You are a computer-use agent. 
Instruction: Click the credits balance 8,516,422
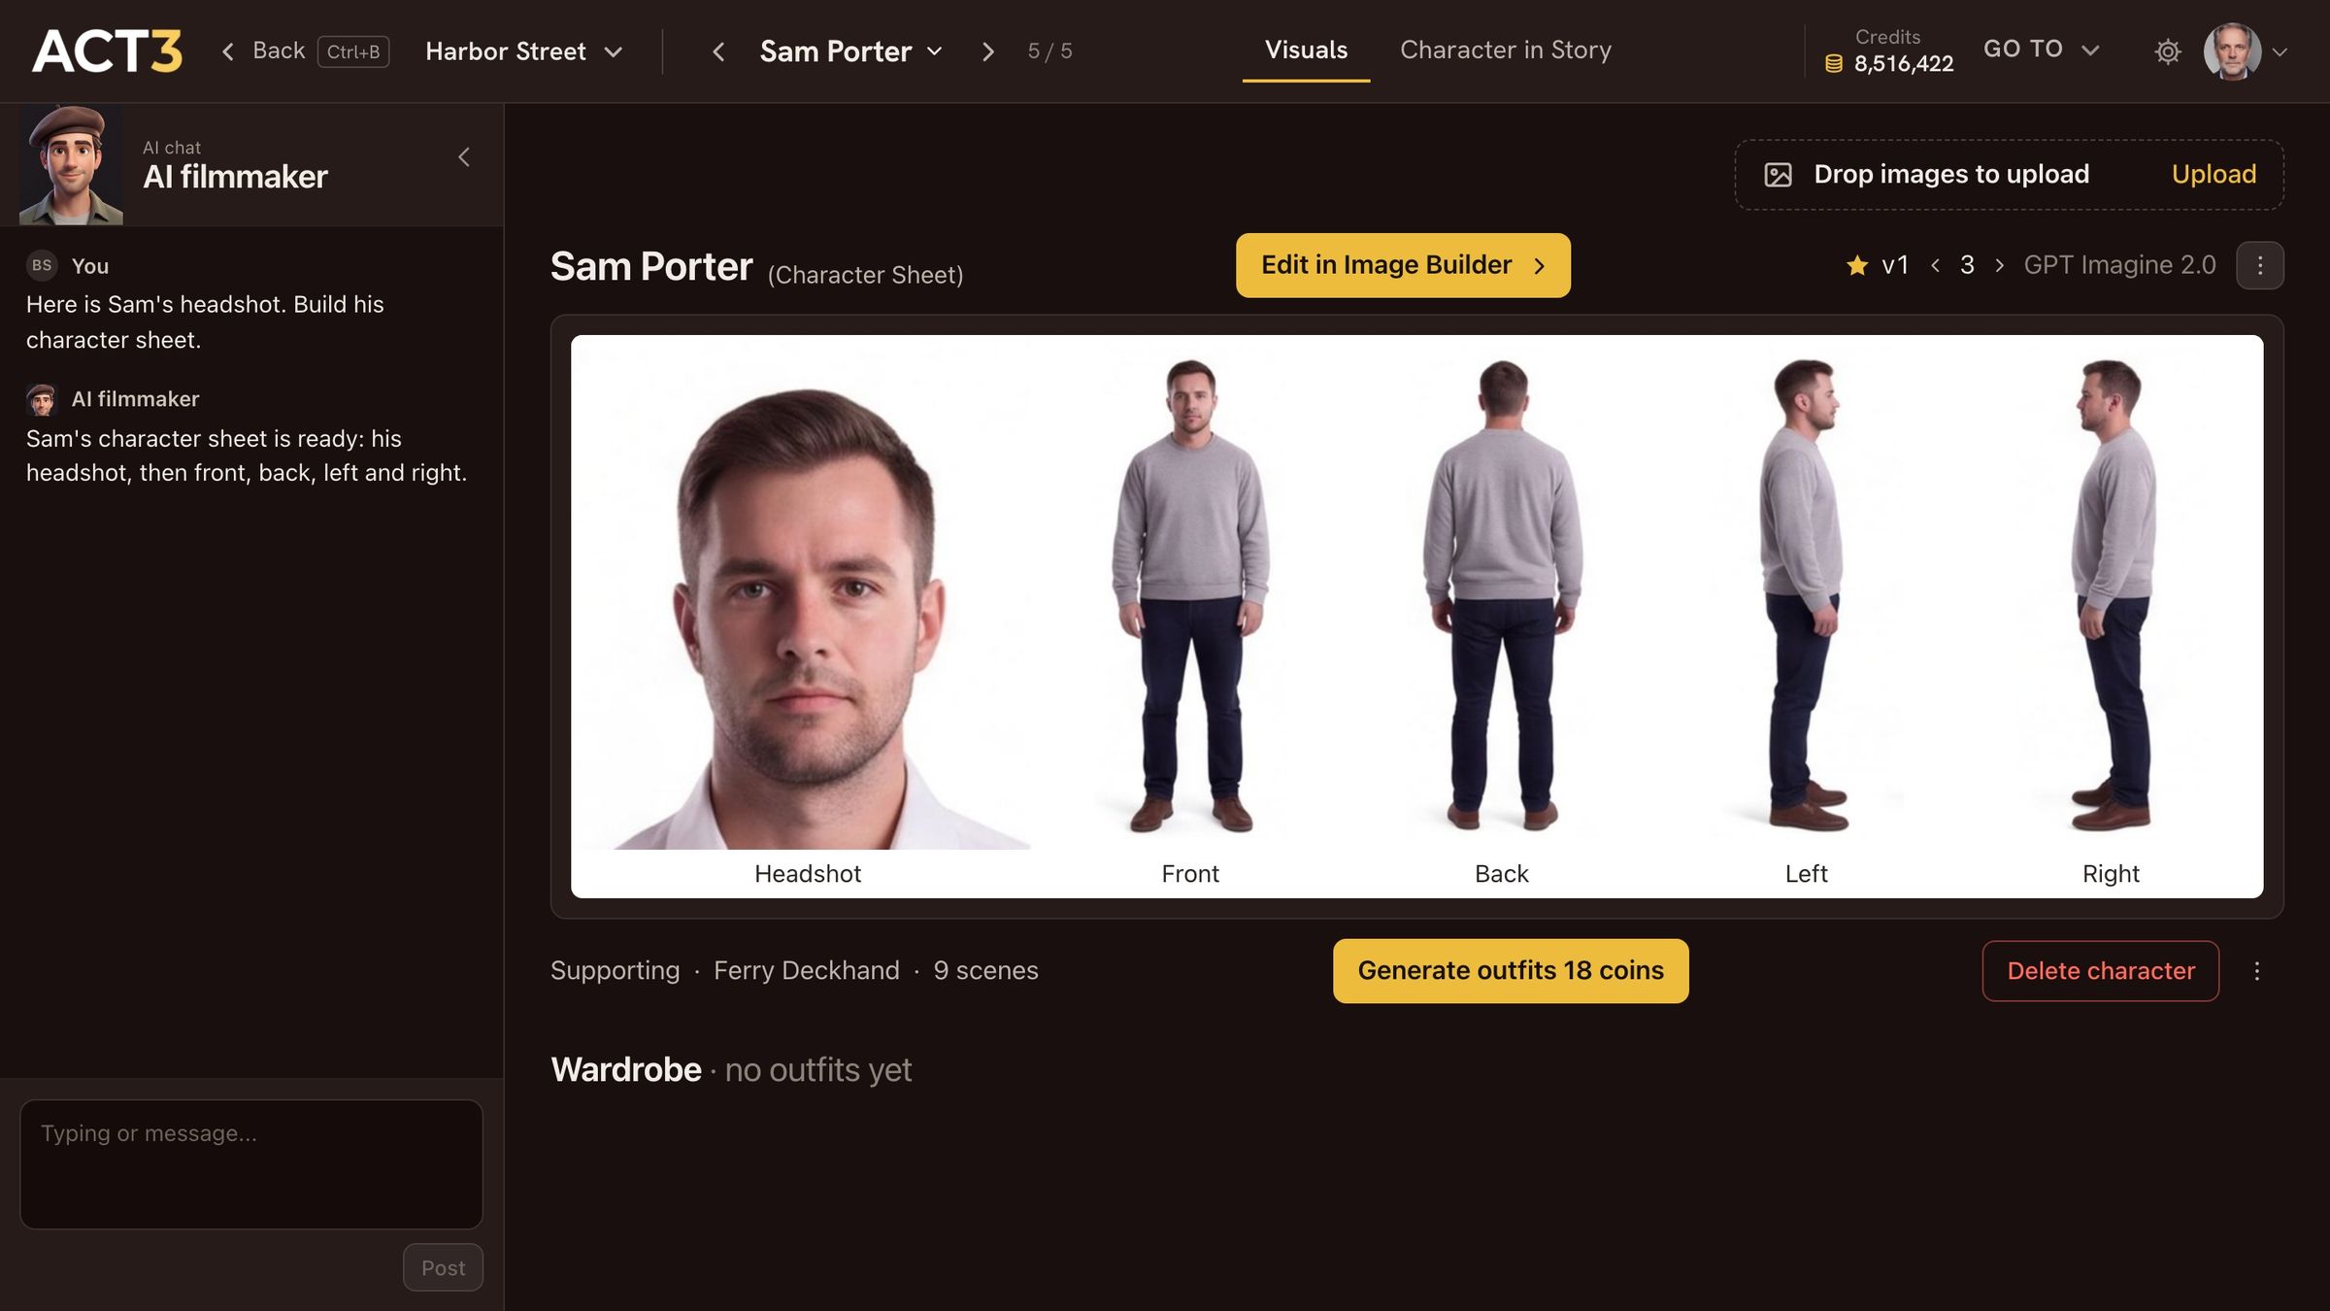click(1903, 64)
